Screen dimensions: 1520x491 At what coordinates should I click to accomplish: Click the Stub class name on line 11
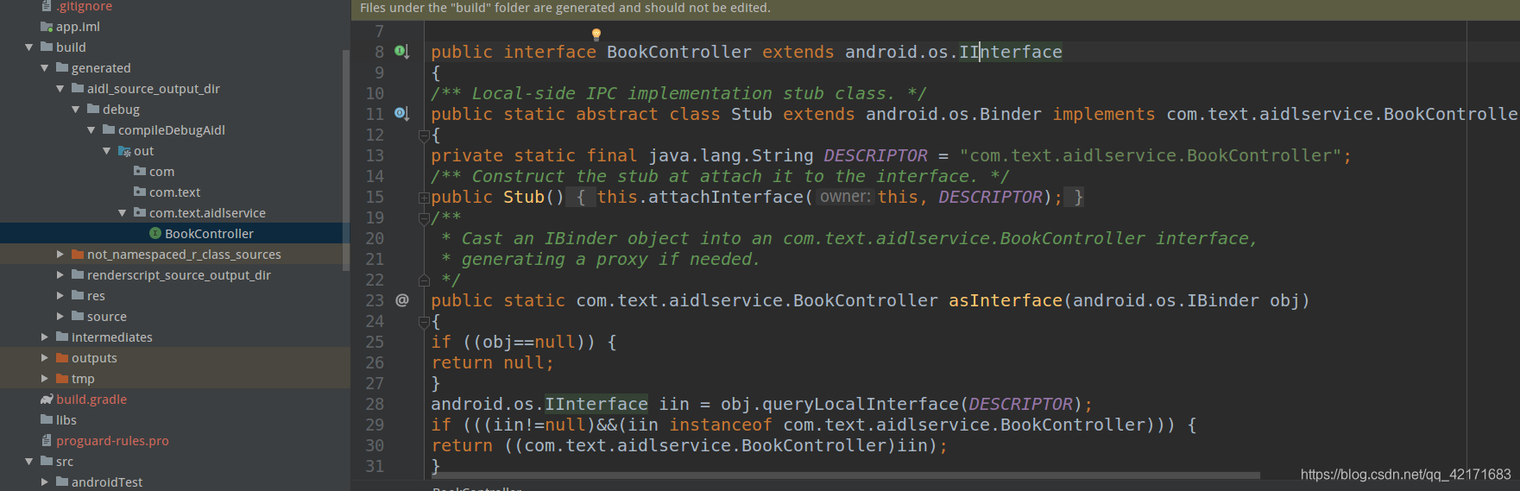[x=752, y=115]
